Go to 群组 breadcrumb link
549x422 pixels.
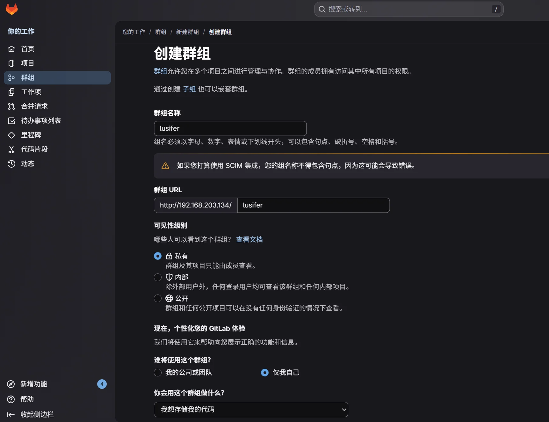(161, 32)
